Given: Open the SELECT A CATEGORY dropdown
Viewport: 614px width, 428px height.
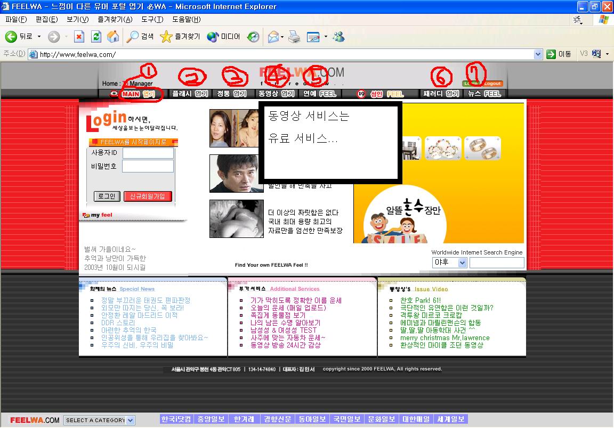Looking at the screenshot, I should point(131,420).
